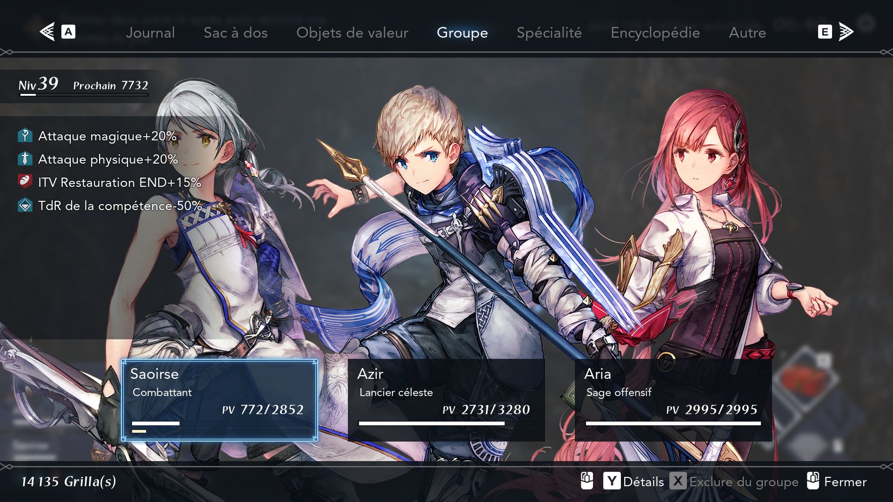The width and height of the screenshot is (893, 502).
Task: Click the level experience progress bar
Action: pos(84,95)
